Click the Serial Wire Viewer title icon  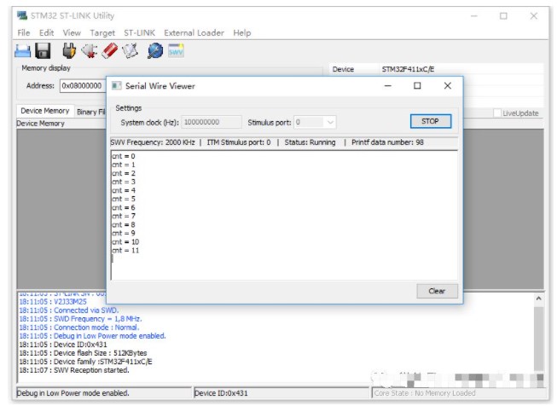point(117,85)
